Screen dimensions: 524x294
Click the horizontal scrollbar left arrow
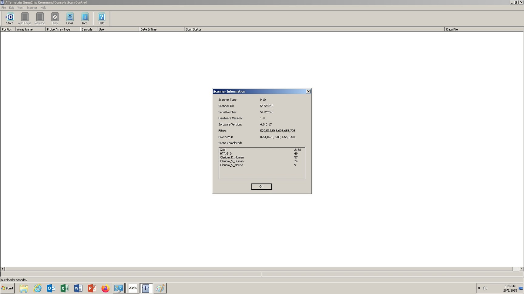coord(2,269)
